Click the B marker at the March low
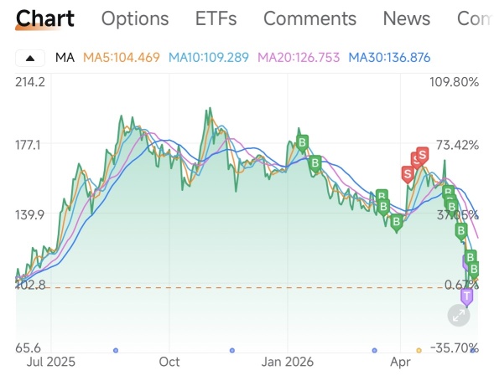Image resolution: width=494 pixels, height=386 pixels. (397, 223)
